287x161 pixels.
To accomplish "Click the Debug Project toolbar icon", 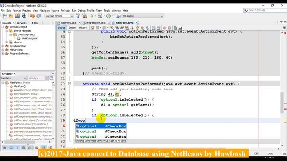I will click(100, 16).
